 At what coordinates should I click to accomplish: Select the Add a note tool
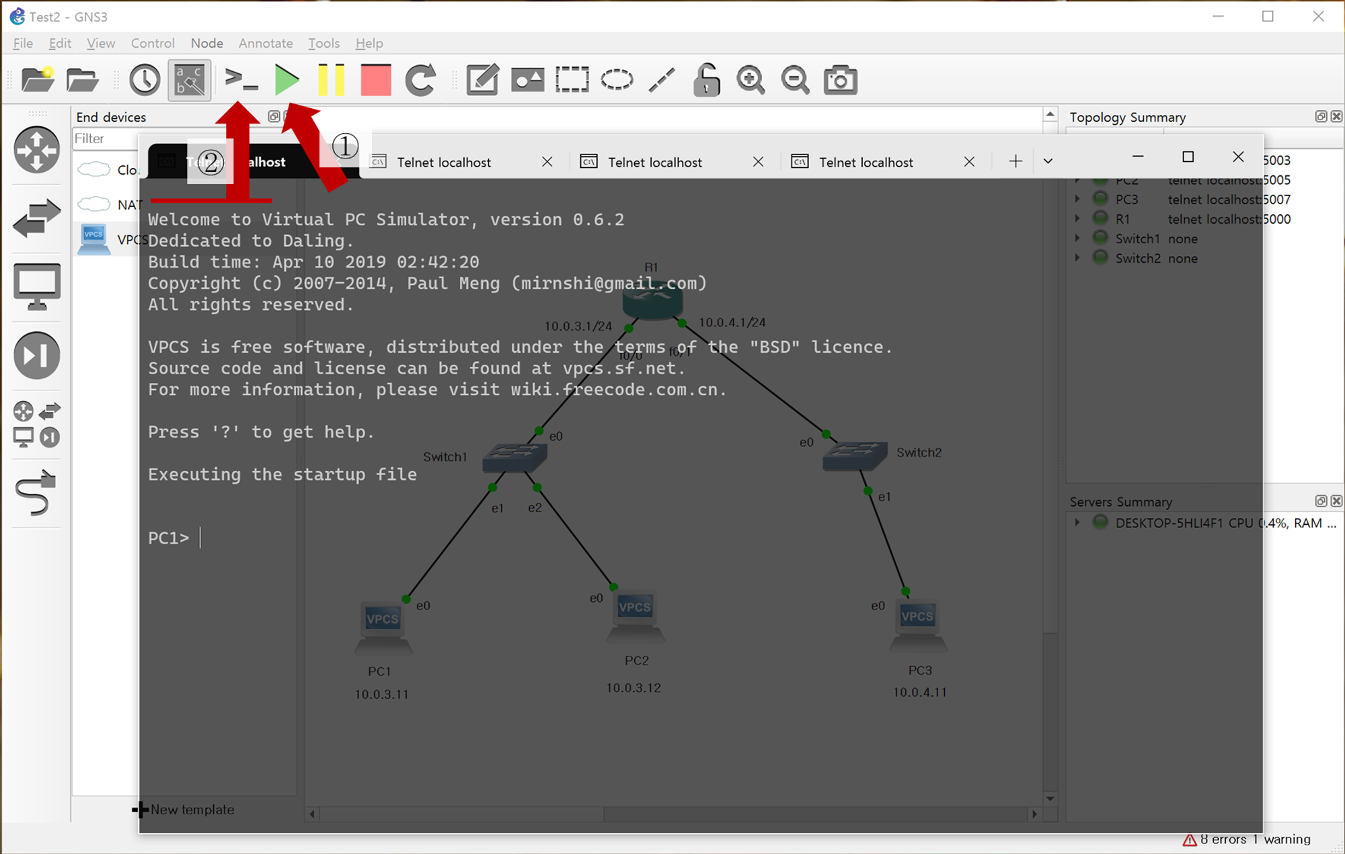(482, 80)
